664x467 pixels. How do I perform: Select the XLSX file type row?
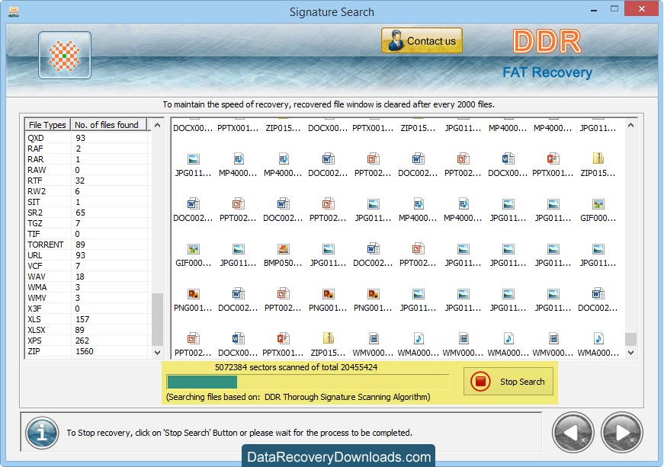[x=88, y=330]
